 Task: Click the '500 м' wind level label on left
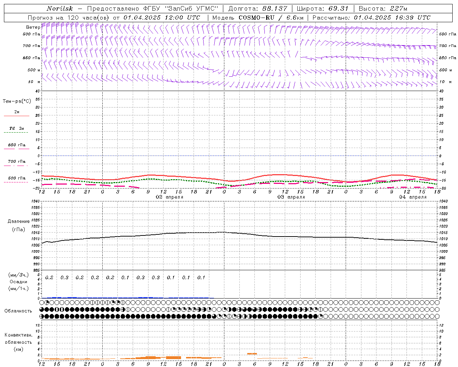click(x=34, y=70)
